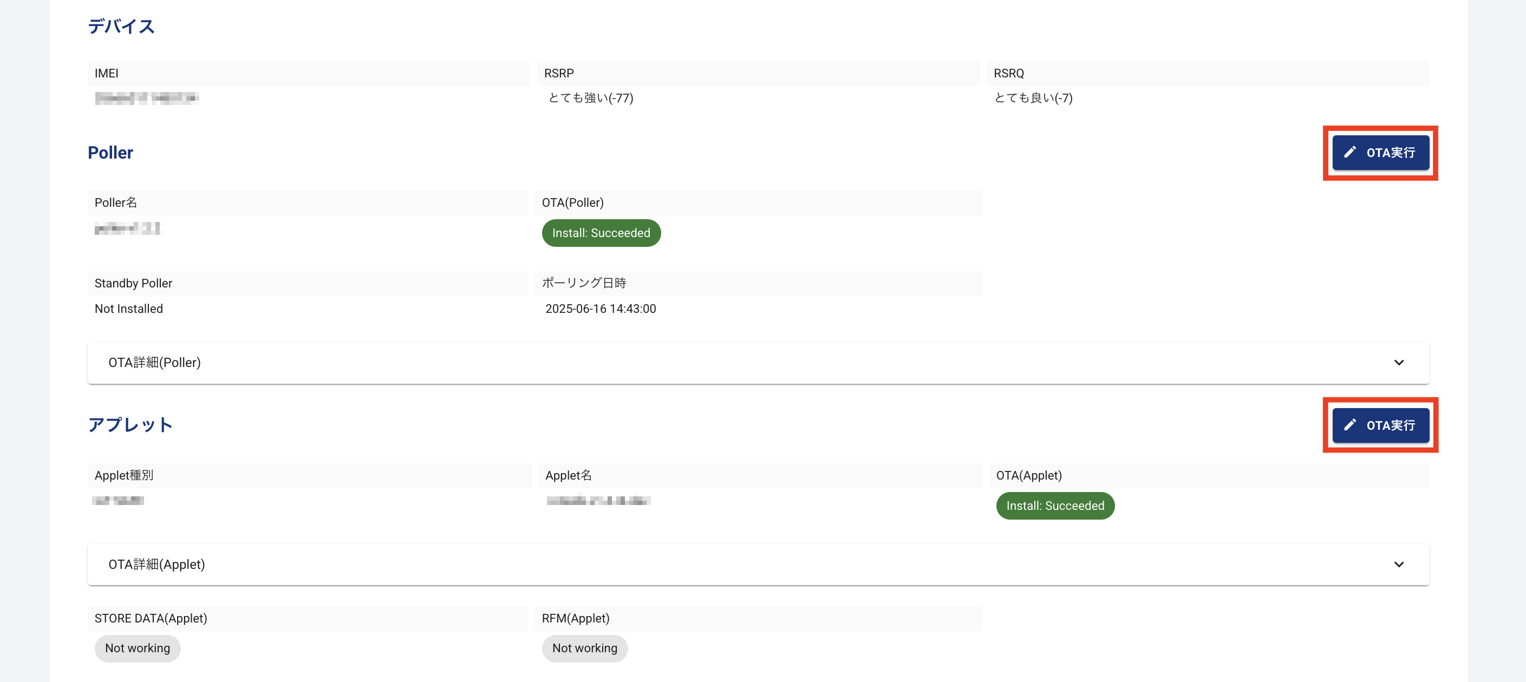Select the polling timestamp 2025-06-16 14:43:00
1526x682 pixels.
point(600,309)
